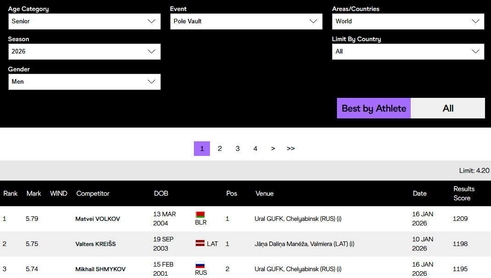
Task: Select page 3 in pagination
Action: [237, 149]
